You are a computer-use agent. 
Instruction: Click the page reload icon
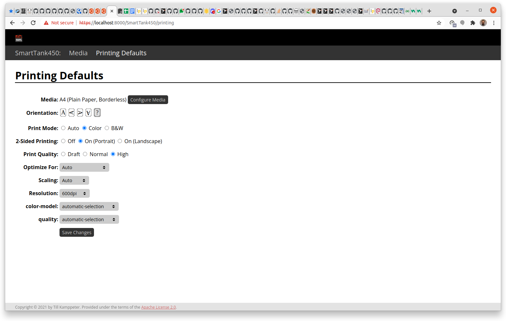[33, 23]
